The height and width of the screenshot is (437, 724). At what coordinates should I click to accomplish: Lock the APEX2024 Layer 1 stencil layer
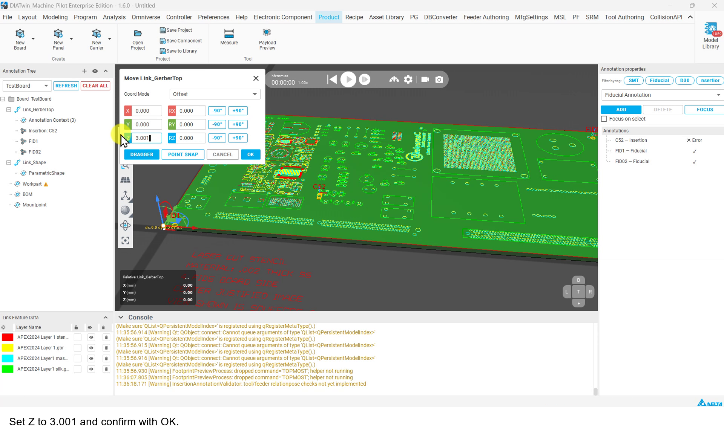click(x=77, y=338)
